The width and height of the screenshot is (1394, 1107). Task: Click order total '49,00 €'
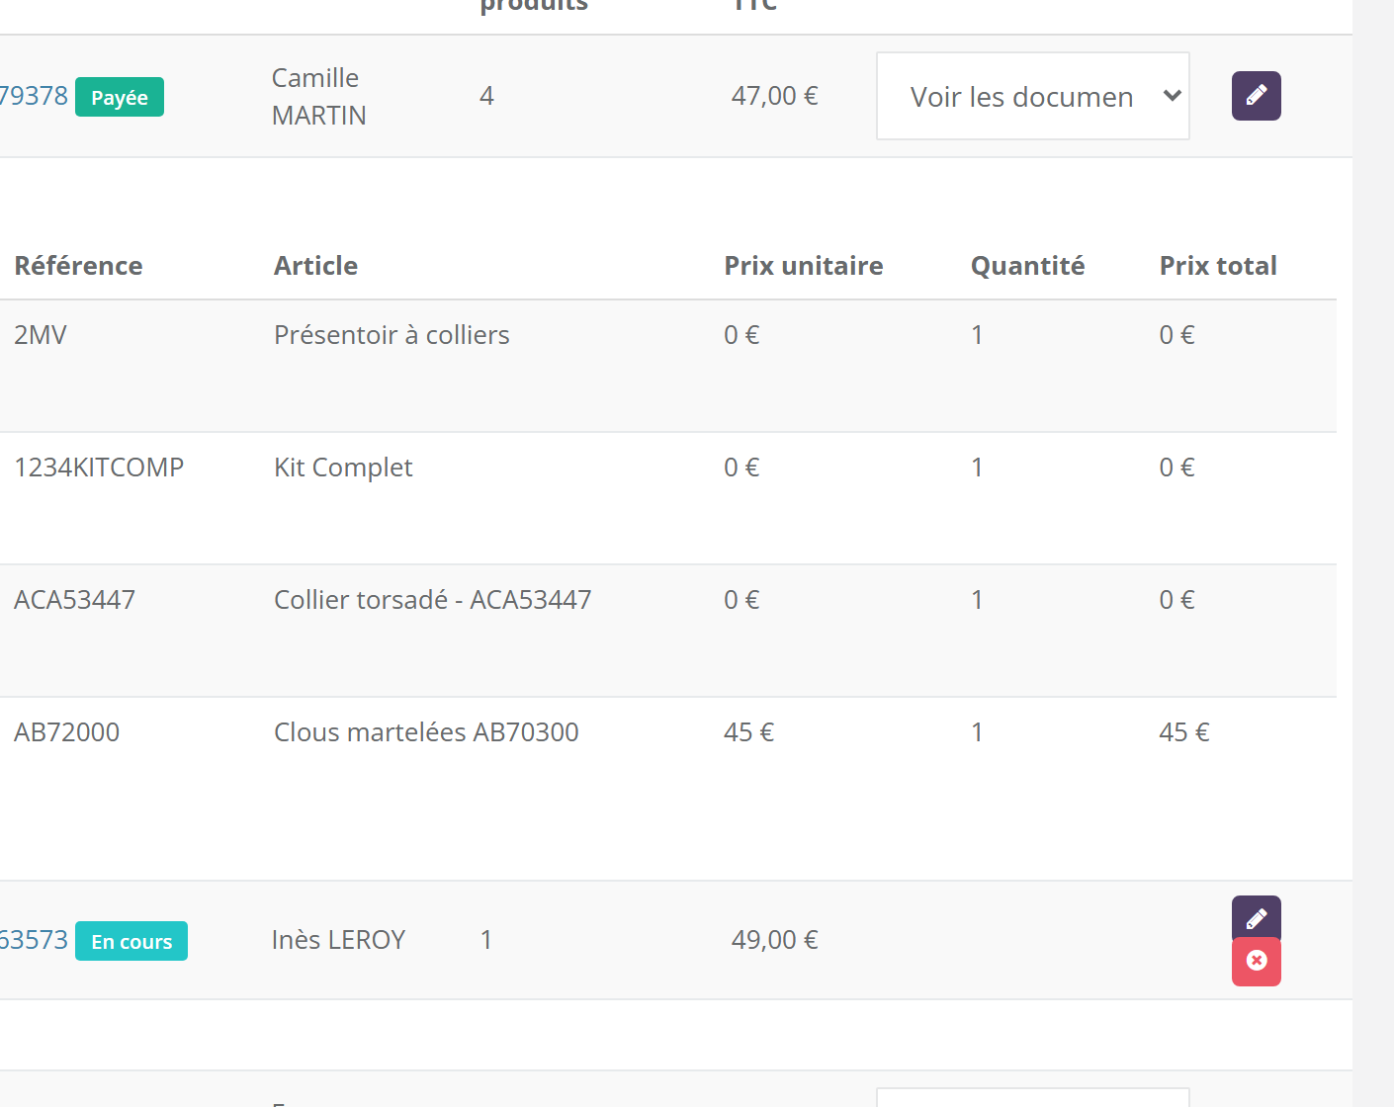[x=774, y=940]
